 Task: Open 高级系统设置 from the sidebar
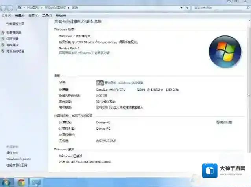click(15, 51)
